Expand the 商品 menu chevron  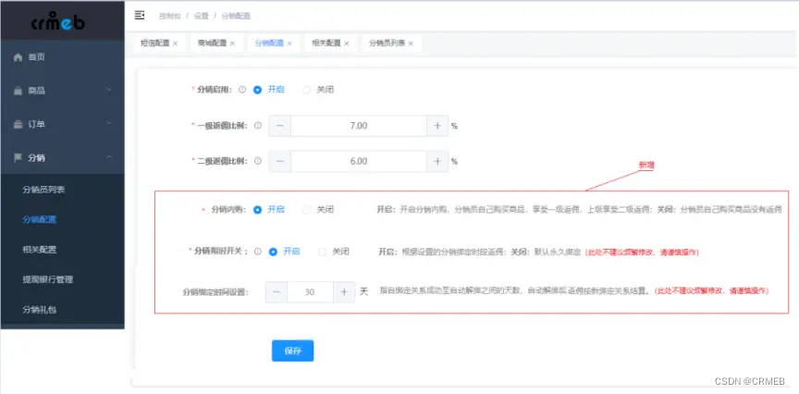pyautogui.click(x=108, y=91)
